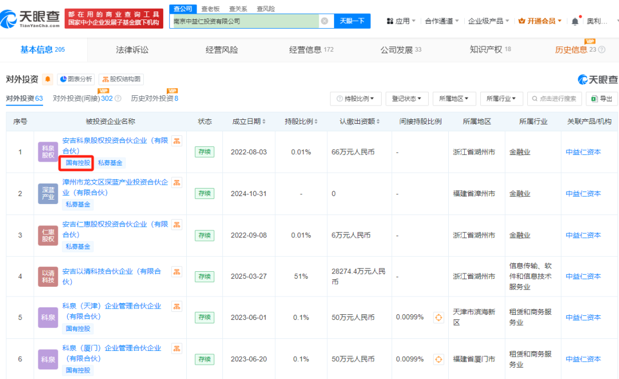Screen dimensions: 619x379
Task: Select the 基本信息 tab
Action: pos(42,50)
